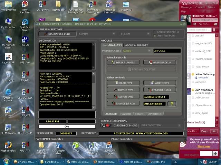Launch QuickTime Player from the desktop
221x165 pixels.
coord(25,25)
